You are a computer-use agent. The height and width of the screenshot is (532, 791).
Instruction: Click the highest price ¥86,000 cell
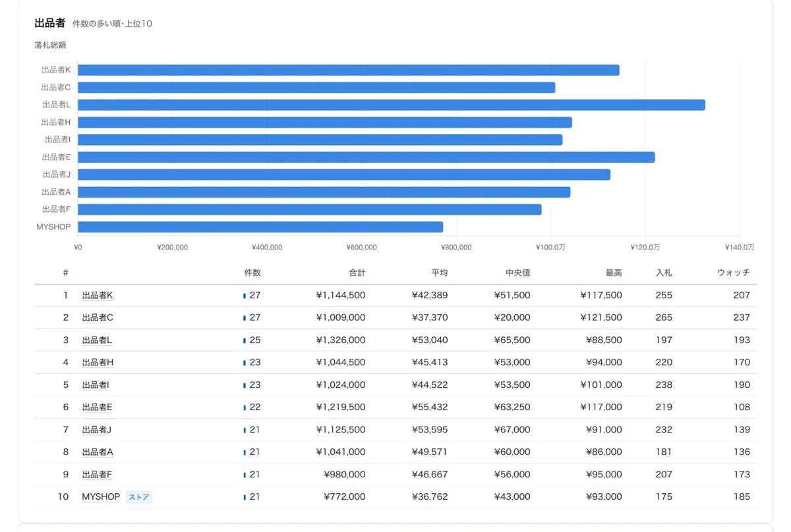pos(604,452)
